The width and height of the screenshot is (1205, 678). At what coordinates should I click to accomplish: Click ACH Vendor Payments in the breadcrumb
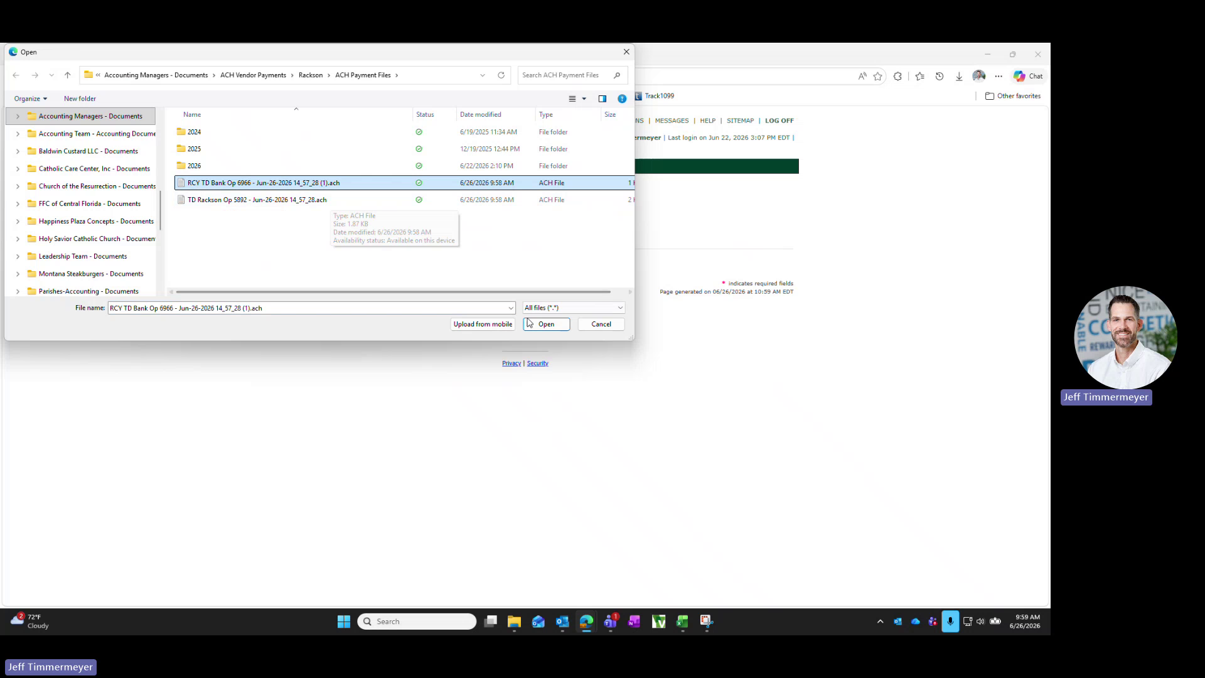click(x=253, y=75)
